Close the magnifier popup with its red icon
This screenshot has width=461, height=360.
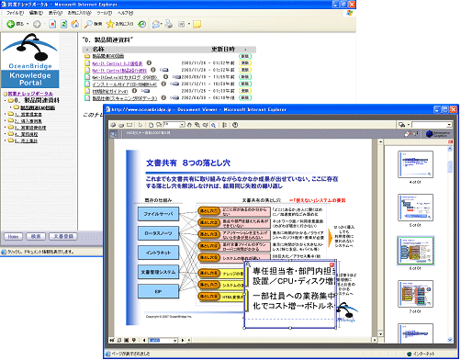(332, 264)
